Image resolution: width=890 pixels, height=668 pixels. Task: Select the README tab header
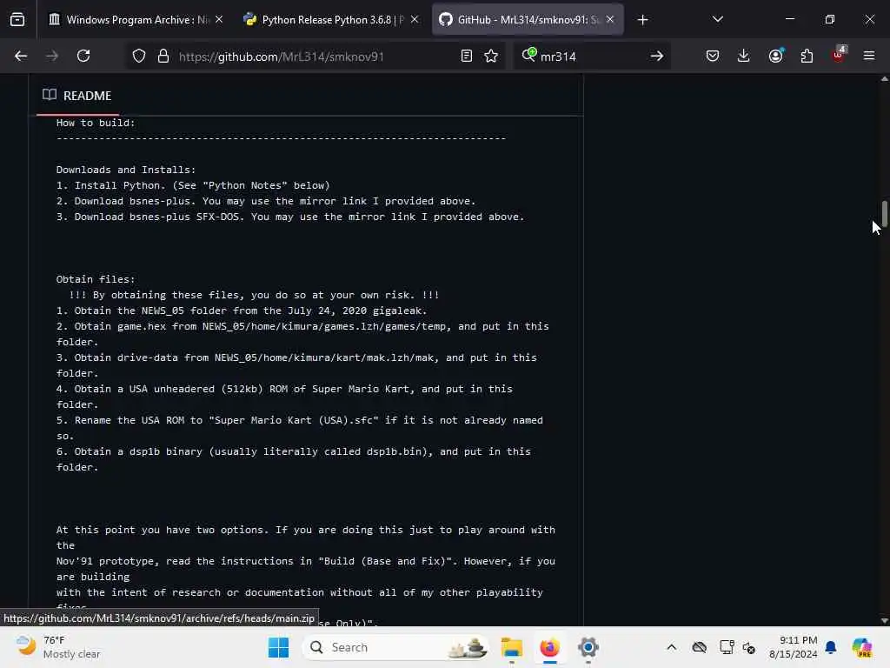pyautogui.click(x=77, y=96)
